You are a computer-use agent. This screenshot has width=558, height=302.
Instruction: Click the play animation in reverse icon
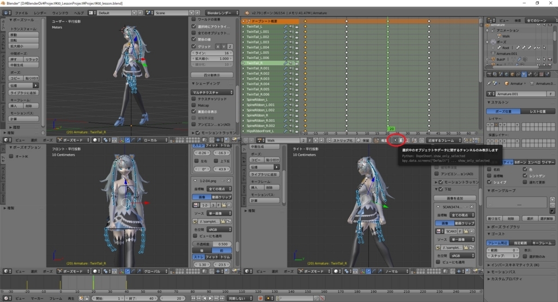point(205,298)
